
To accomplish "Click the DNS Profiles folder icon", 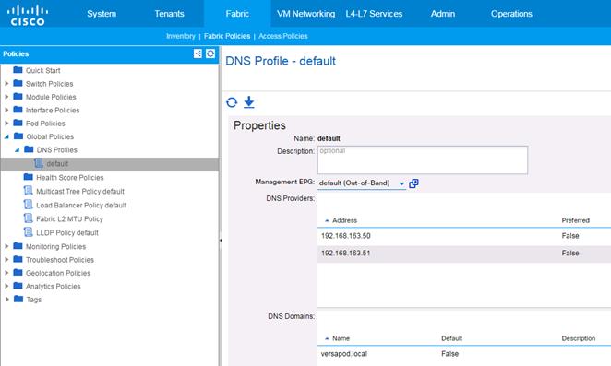I will [x=29, y=149].
